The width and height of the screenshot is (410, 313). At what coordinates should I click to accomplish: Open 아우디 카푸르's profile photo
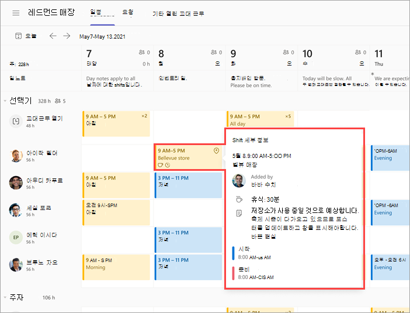coord(16,183)
